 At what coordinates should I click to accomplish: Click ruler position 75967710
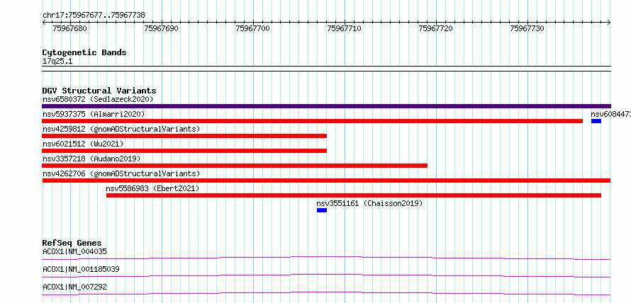point(344,28)
